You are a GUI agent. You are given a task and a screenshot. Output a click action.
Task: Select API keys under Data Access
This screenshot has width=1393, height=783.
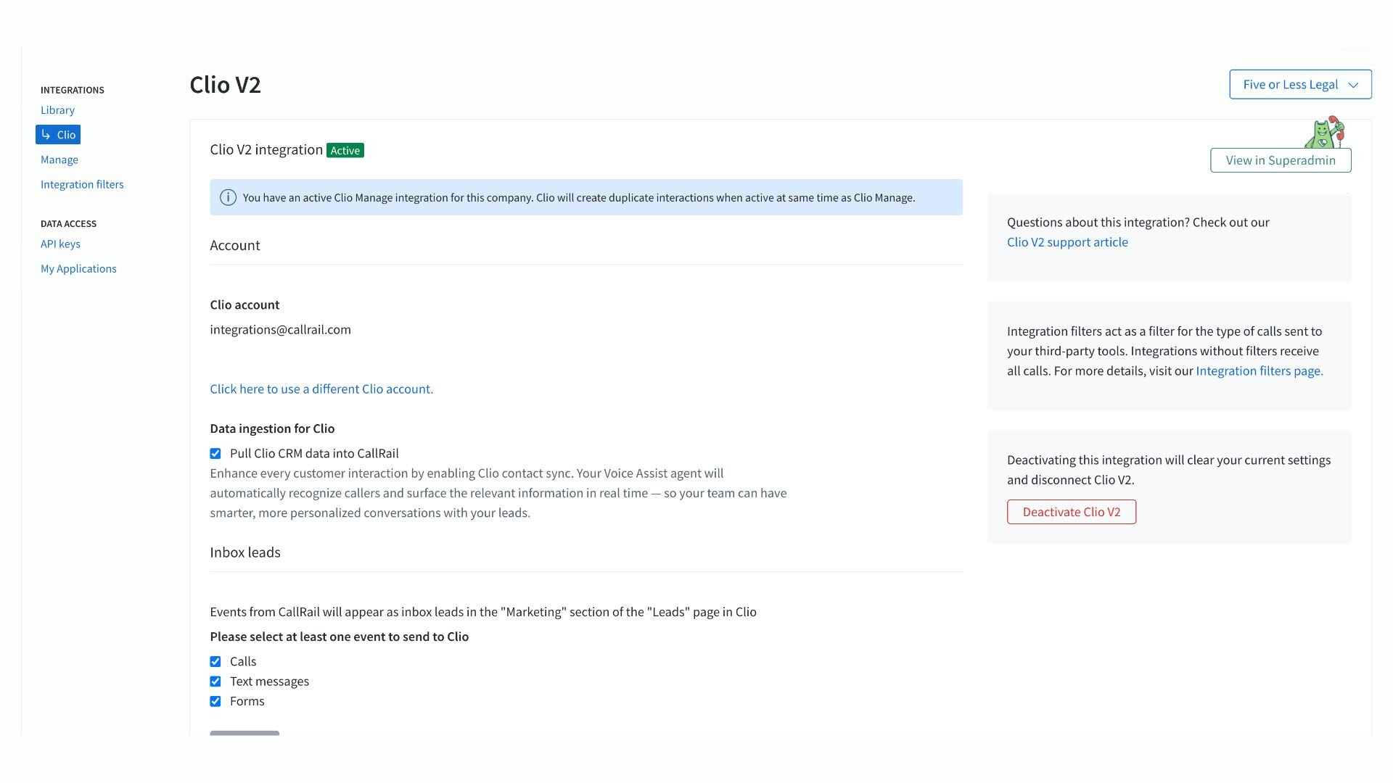click(x=60, y=244)
